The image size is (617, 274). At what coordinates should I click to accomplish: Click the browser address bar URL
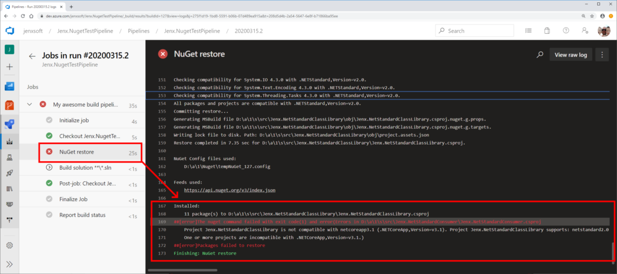click(192, 16)
